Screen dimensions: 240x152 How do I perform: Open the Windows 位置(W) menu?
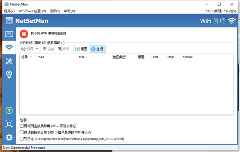(32, 11)
